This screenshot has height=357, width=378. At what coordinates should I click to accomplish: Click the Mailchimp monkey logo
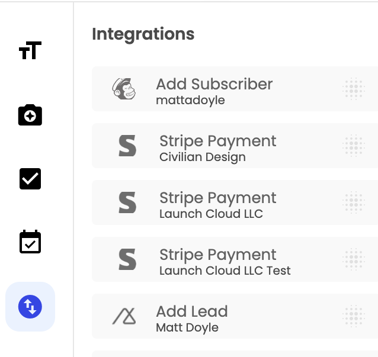[124, 89]
